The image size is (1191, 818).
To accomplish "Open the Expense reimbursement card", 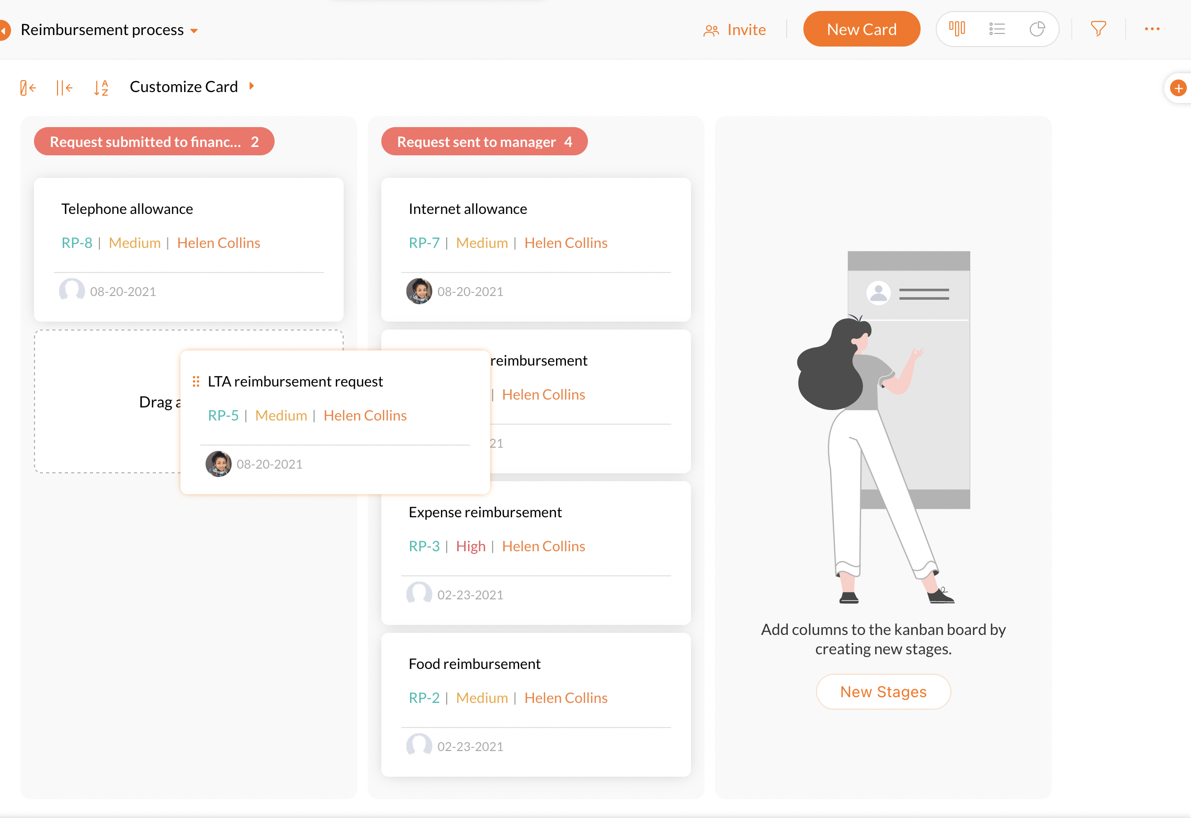I will (x=485, y=512).
